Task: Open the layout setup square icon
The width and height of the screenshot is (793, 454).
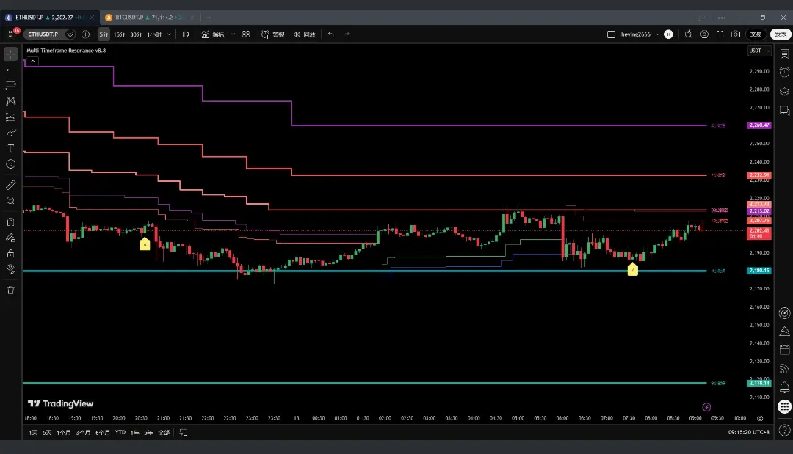Action: click(611, 34)
